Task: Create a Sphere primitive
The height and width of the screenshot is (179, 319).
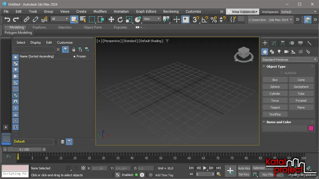Action: 275,87
